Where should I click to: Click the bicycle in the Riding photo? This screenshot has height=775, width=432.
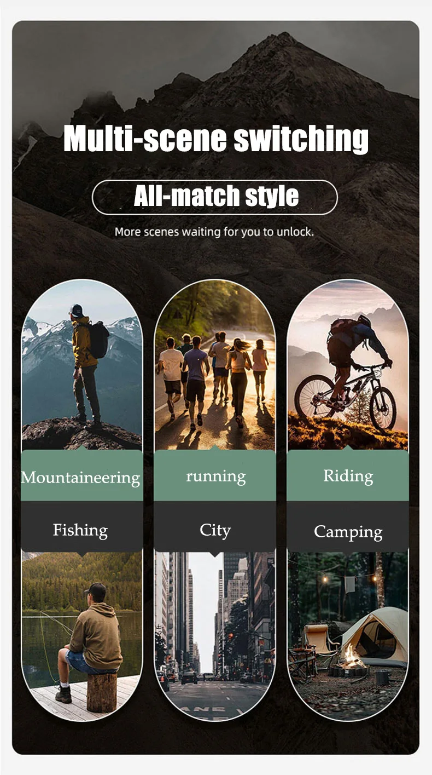[346, 395]
